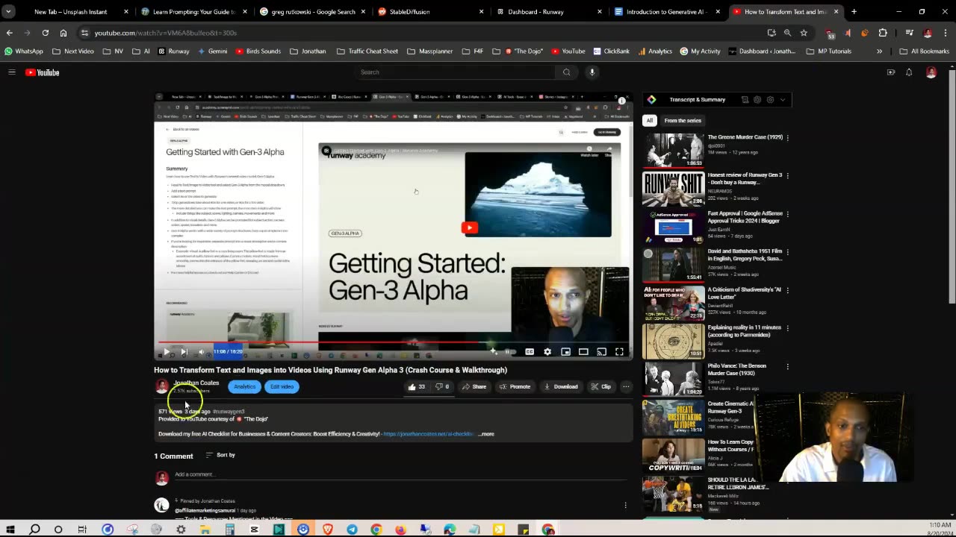
Task: Open the Explaining reality in 11 minutes video
Action: pos(674,341)
